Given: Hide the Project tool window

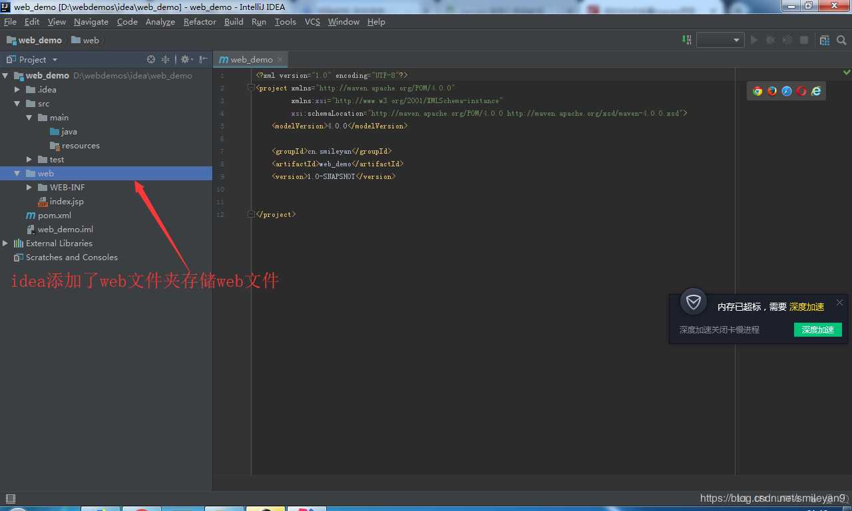Looking at the screenshot, I should coord(204,59).
